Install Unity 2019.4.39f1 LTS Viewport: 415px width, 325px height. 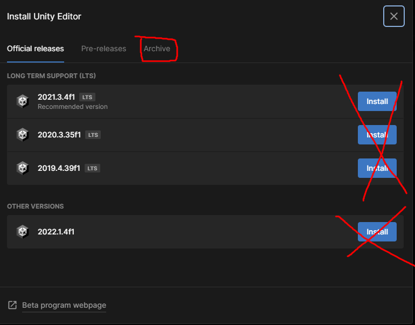pos(377,168)
